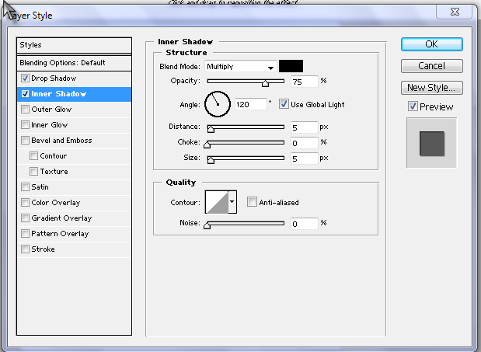Toggle Use Global Light checkbox
This screenshot has height=352, width=481.
[284, 104]
